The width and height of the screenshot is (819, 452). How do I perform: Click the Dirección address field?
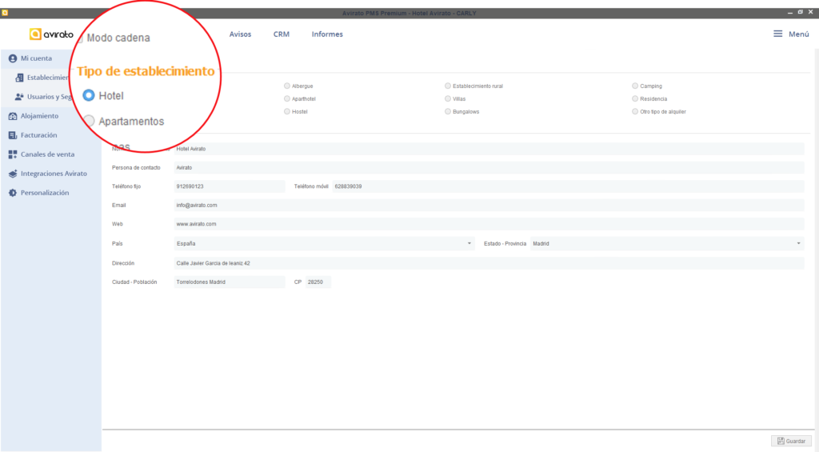(489, 263)
